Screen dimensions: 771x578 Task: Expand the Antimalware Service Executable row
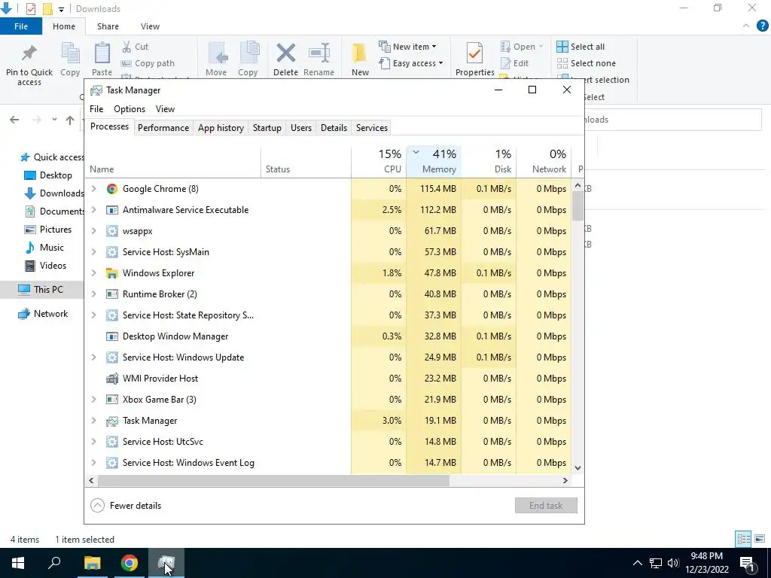[x=93, y=210]
